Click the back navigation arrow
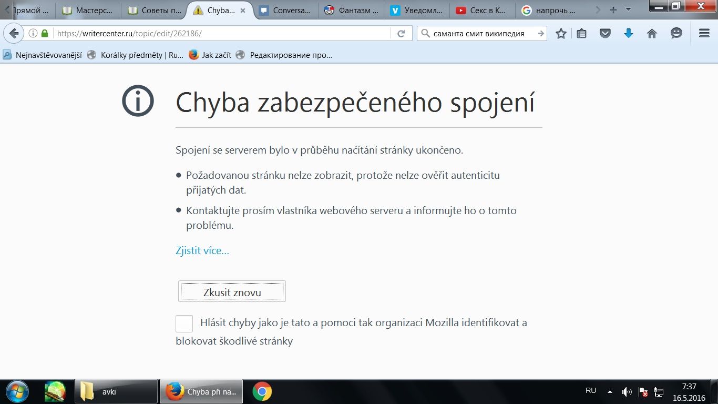The image size is (718, 404). [14, 34]
